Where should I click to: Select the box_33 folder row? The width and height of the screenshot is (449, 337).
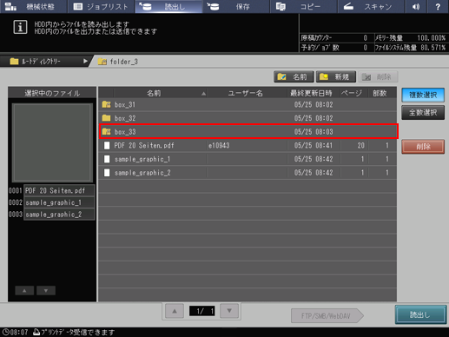coord(248,132)
